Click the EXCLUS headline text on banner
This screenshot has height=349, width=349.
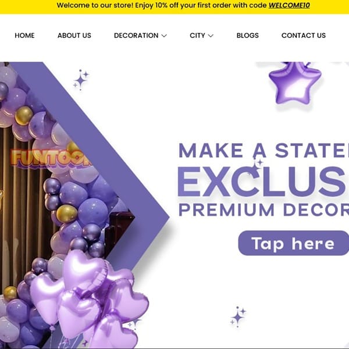[263, 182]
